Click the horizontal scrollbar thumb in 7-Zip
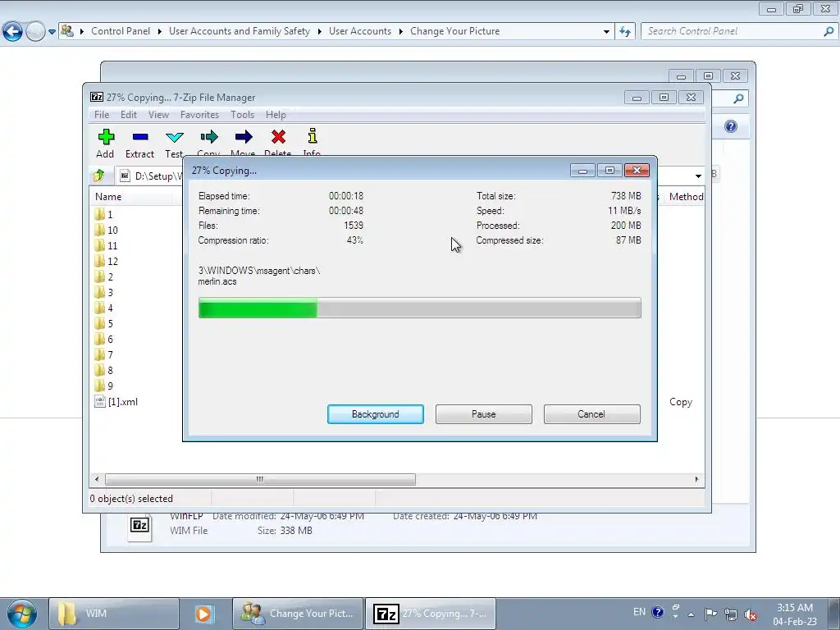The height and width of the screenshot is (630, 840). coord(260,479)
